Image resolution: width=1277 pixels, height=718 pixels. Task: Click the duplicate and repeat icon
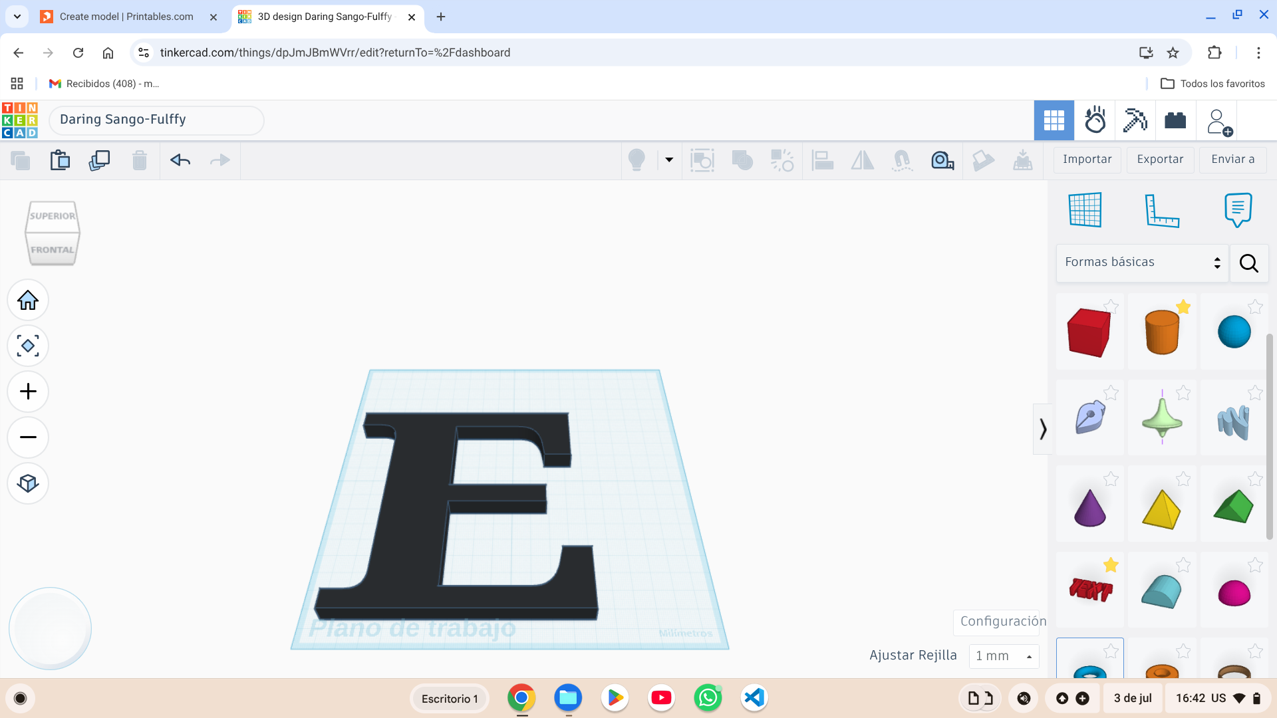(100, 160)
